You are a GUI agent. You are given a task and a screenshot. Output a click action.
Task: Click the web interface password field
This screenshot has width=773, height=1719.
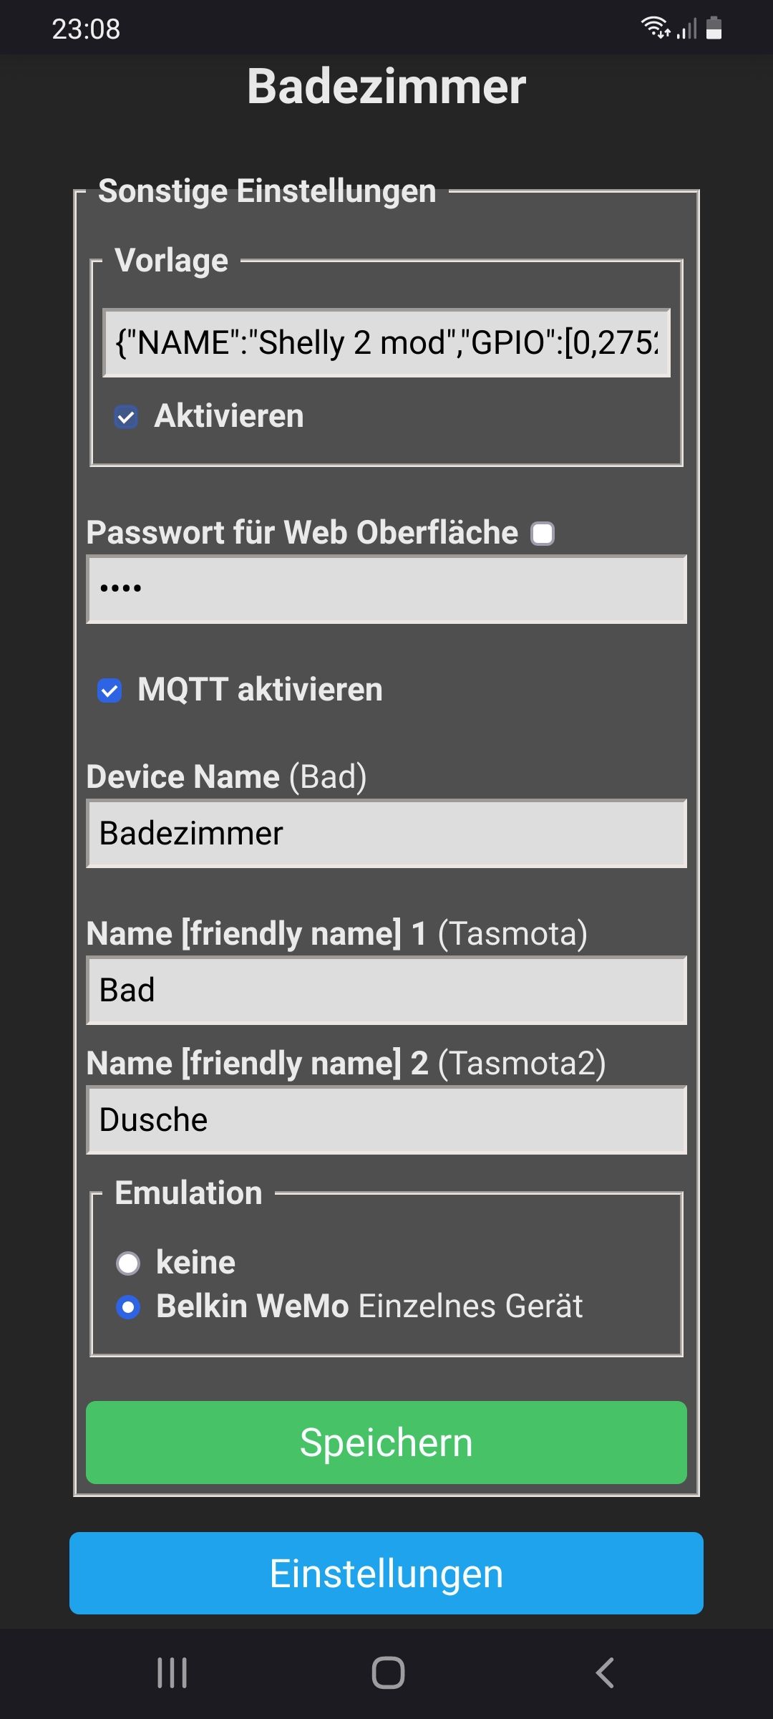pos(386,589)
